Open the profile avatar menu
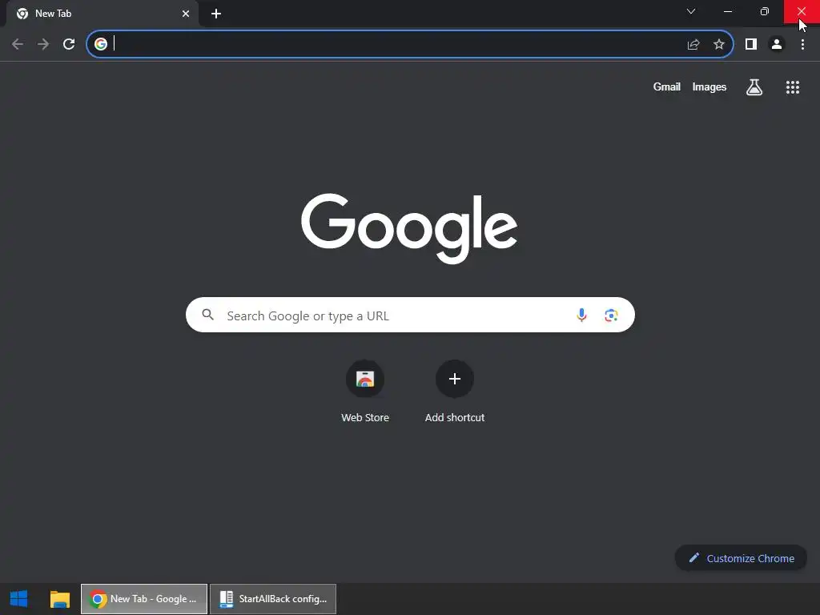 (777, 45)
